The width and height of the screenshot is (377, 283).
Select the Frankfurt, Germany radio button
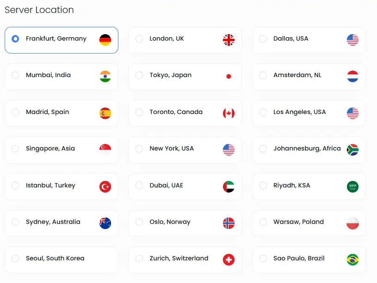(x=15, y=39)
